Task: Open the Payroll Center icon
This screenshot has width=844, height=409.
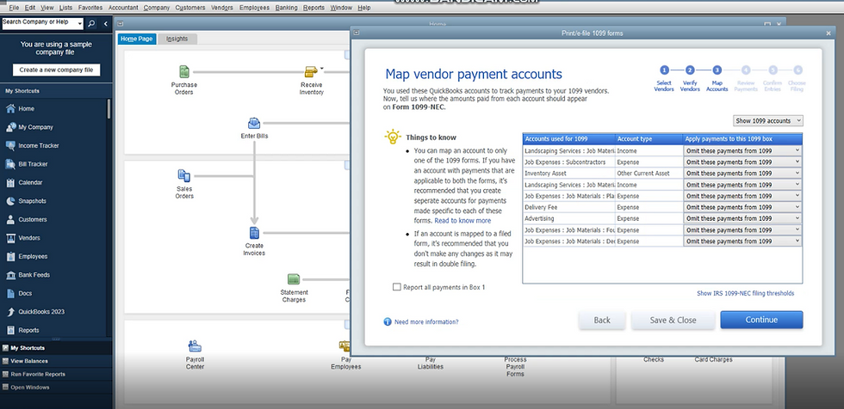Action: coord(195,346)
